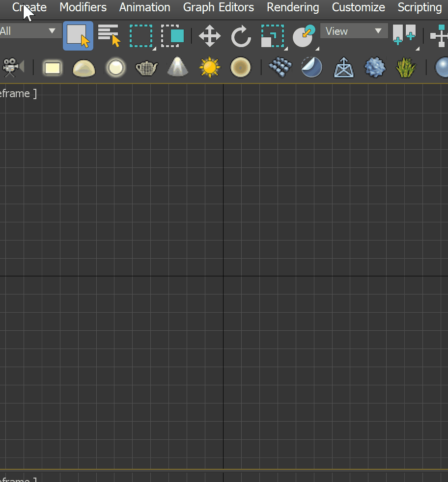Screen dimensions: 448x482
Task: Activate the Select and Rotate tool
Action: click(x=241, y=35)
